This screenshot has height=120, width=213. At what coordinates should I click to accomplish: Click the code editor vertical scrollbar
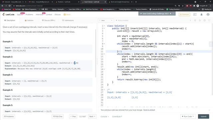point(212,59)
